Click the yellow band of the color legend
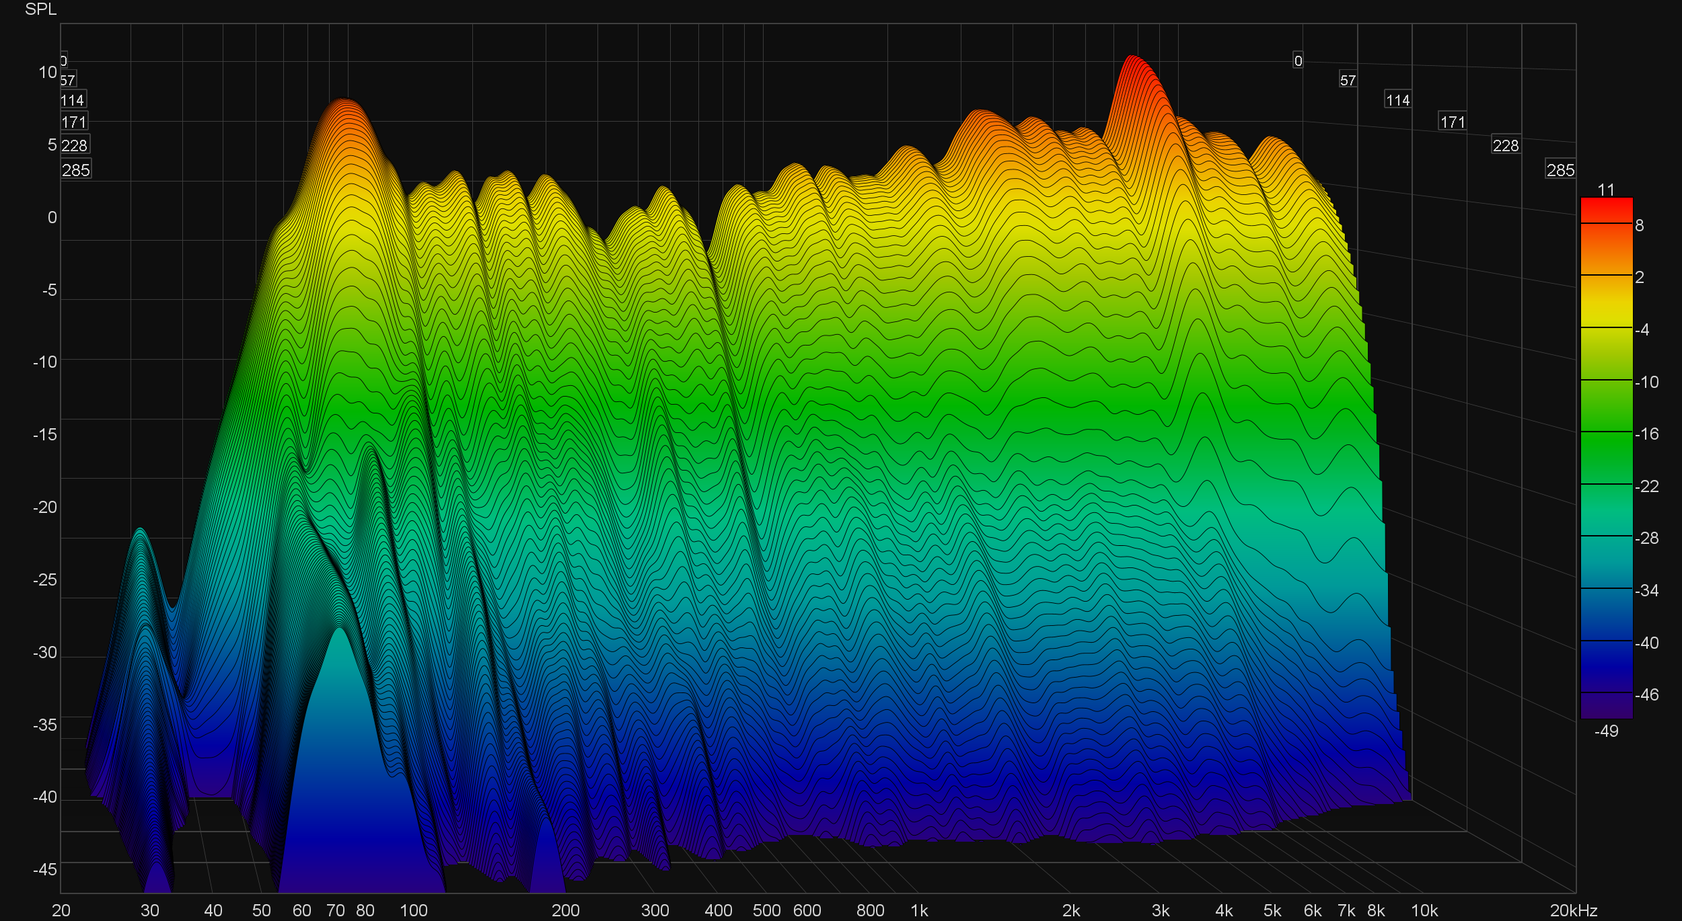1682x921 pixels. click(x=1606, y=313)
